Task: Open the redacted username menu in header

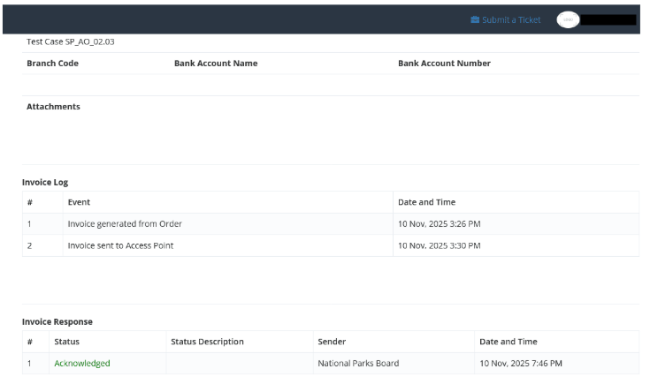Action: coord(609,19)
